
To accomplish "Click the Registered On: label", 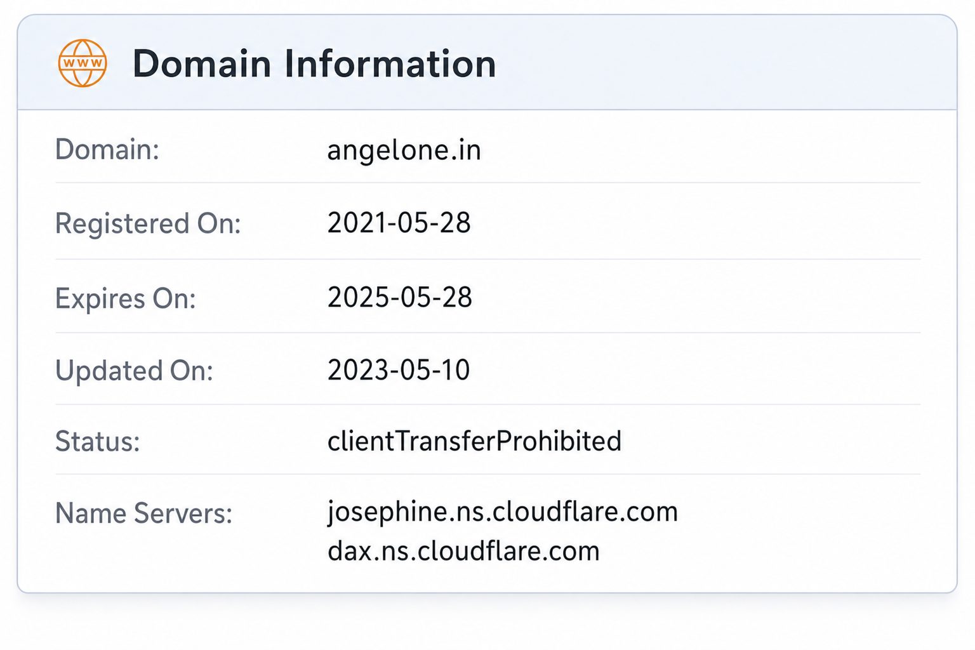I will [148, 223].
